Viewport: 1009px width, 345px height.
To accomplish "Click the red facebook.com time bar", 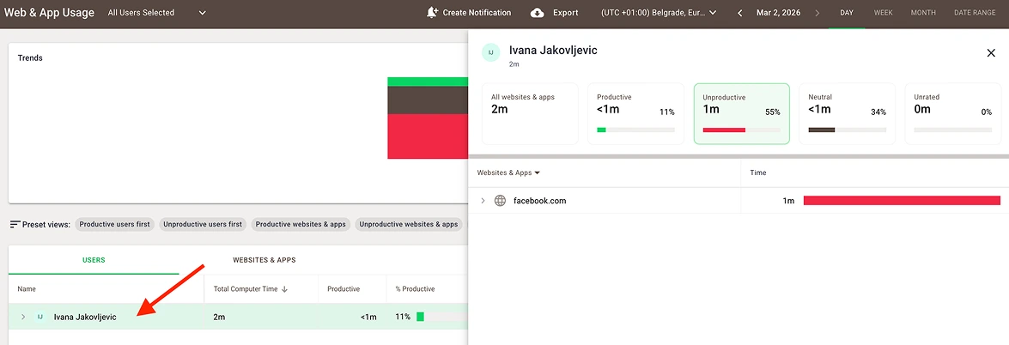I will [902, 201].
